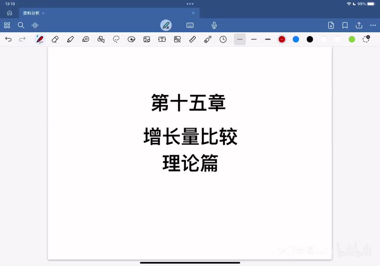Undo the last action
The height and width of the screenshot is (266, 380).
[8, 39]
